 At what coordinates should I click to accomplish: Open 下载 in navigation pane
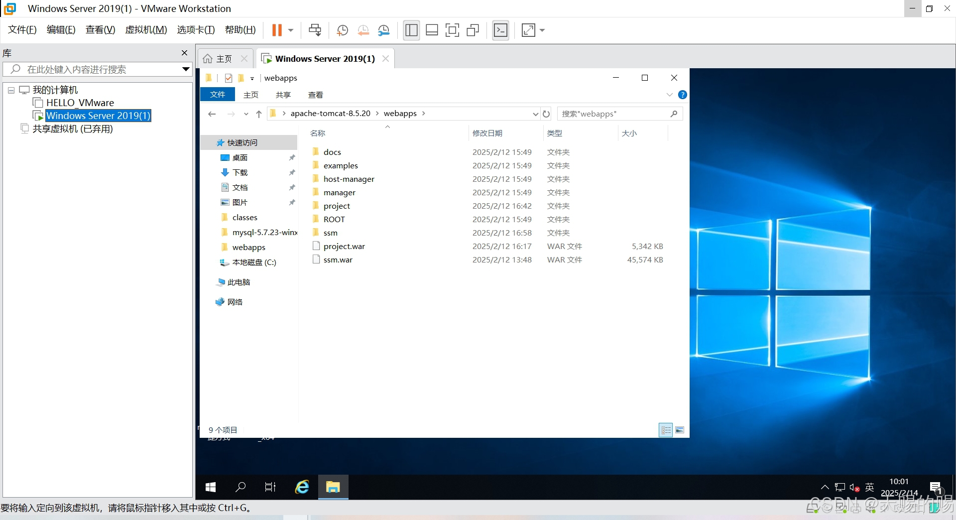(x=240, y=173)
